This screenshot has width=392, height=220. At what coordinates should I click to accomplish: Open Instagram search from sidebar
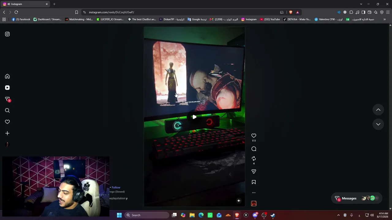(7, 111)
